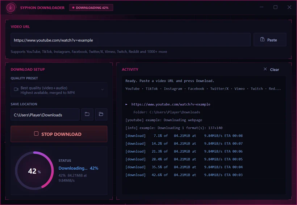Viewport: 297px width, 205px height.
Task: Expand the quality preset chevron
Action: tap(102, 90)
